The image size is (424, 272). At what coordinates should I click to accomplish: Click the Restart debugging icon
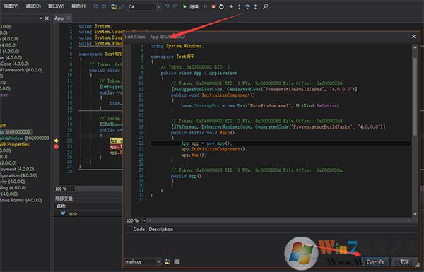[221, 6]
